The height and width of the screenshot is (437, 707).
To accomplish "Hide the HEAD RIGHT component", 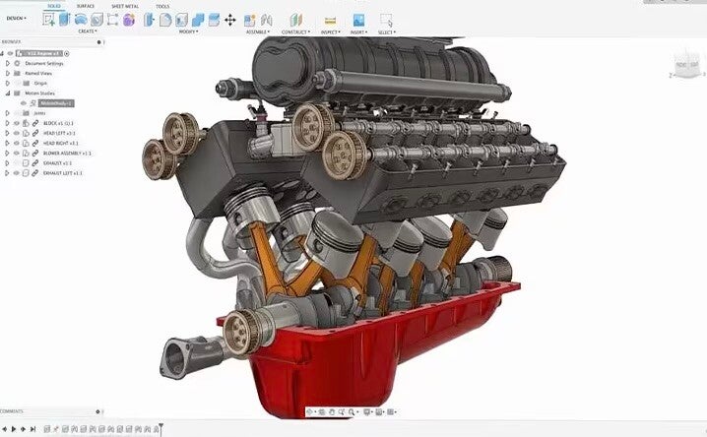I will pyautogui.click(x=17, y=143).
